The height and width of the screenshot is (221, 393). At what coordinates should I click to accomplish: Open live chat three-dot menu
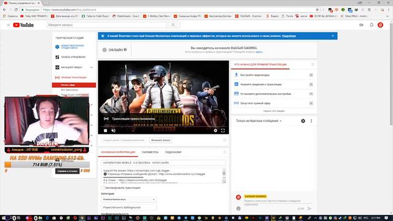pyautogui.click(x=311, y=121)
